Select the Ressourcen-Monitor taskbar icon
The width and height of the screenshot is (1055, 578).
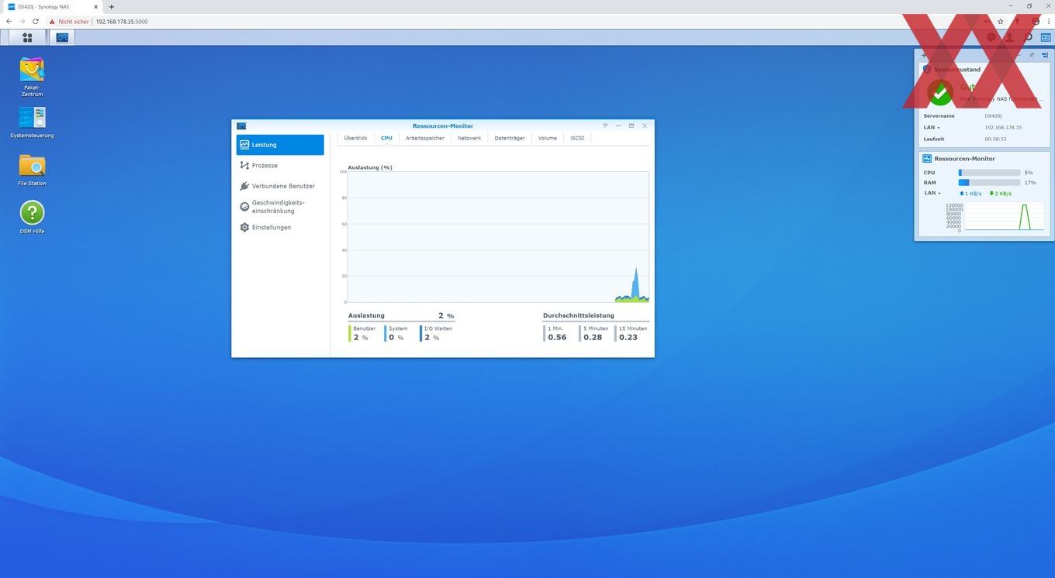tap(62, 37)
